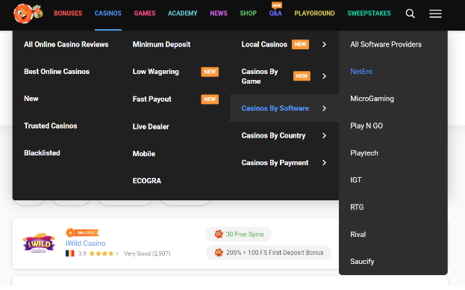Open the NEWS nav item
Viewport: 465px width, 290px height.
tap(219, 13)
